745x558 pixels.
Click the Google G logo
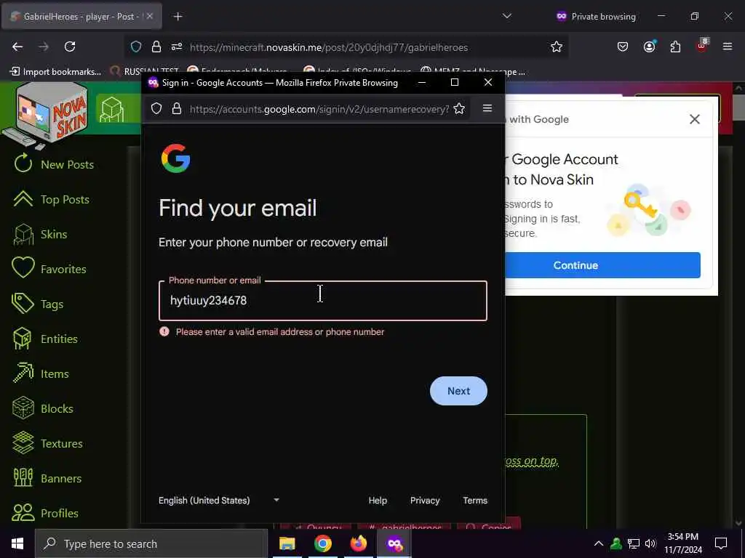(176, 158)
